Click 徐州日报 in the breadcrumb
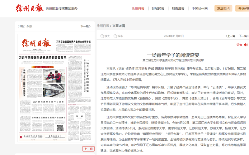 point(103,26)
